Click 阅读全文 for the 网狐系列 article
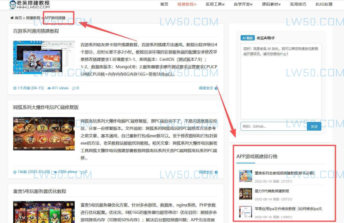This screenshot has height=223, width=344. click(x=208, y=172)
